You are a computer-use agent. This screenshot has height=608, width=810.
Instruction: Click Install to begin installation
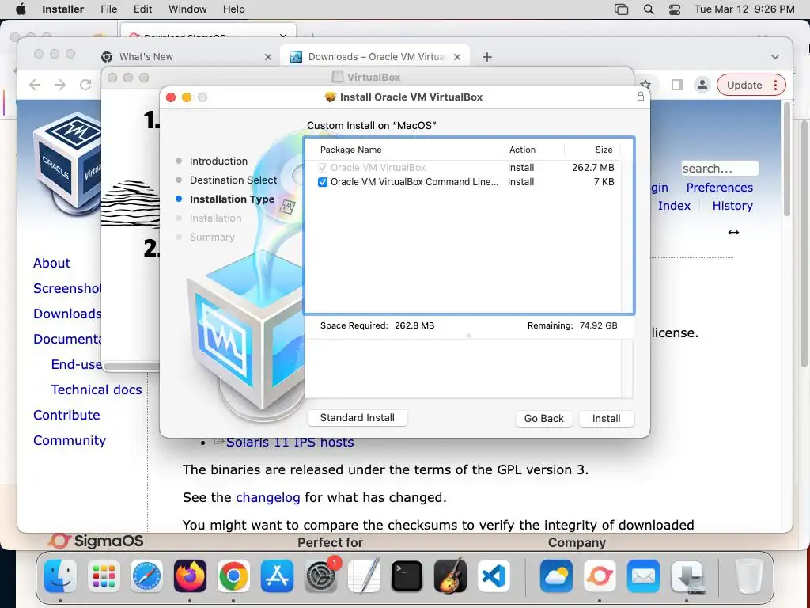[x=607, y=418]
